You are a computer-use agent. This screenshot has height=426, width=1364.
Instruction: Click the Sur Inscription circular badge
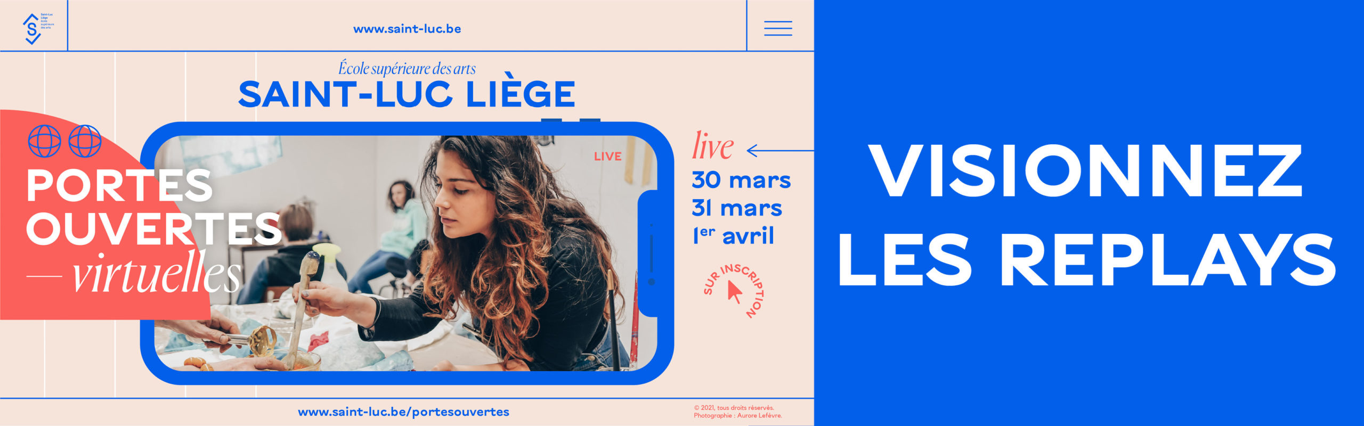click(x=734, y=290)
